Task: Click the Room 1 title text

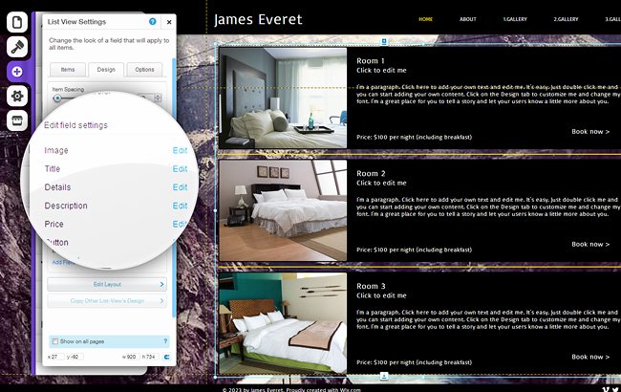Action: point(371,61)
